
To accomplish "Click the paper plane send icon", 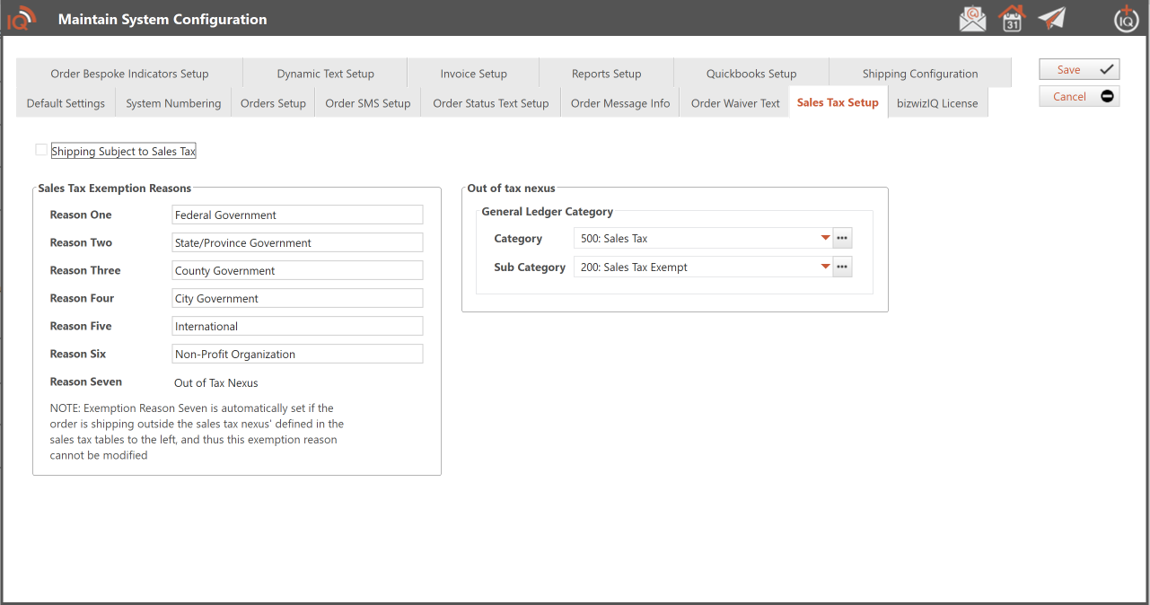I will pos(1051,19).
